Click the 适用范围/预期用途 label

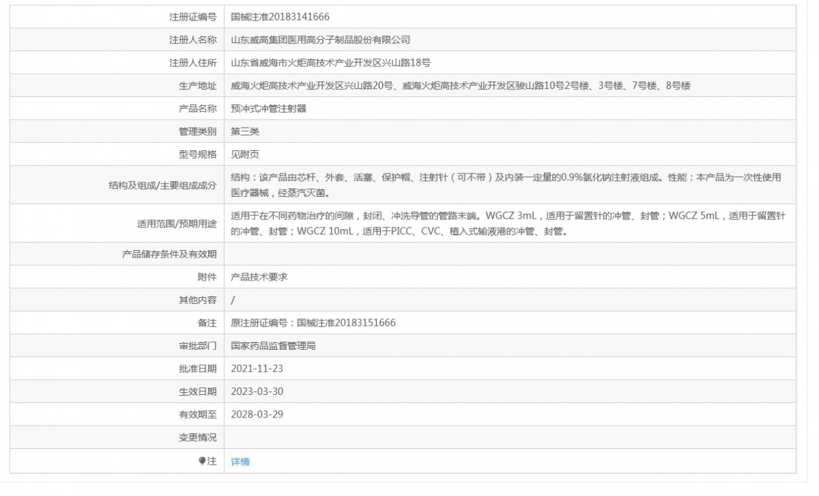[177, 224]
